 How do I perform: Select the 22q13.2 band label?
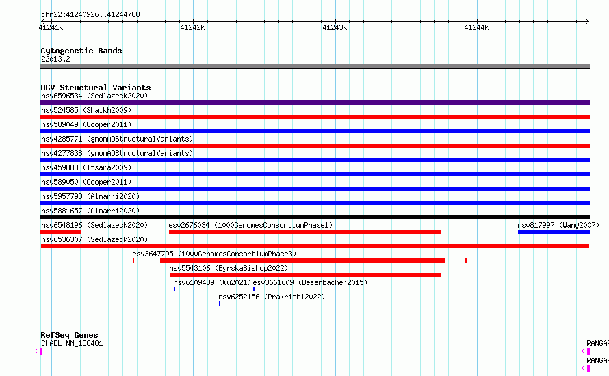pos(55,59)
